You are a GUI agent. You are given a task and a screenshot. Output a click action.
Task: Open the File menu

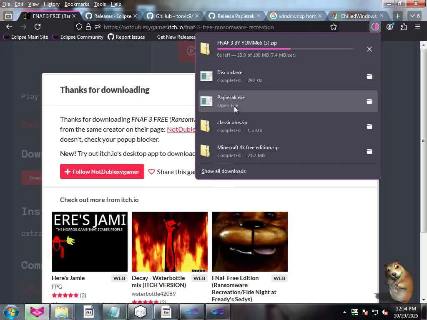pos(6,4)
